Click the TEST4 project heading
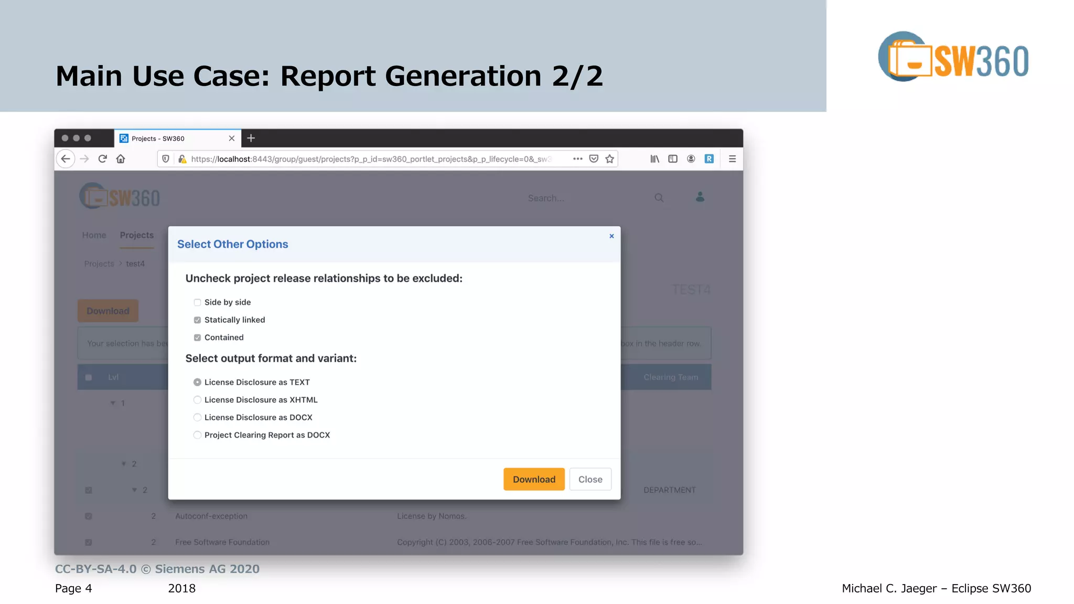Image resolution: width=1074 pixels, height=604 pixels. tap(691, 290)
